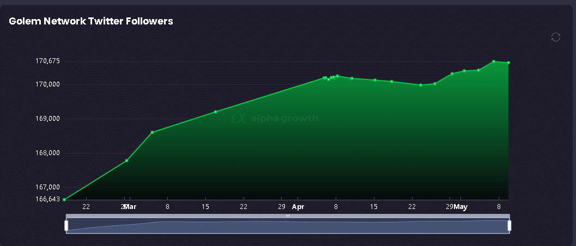Click the range navigator overview area

pos(288,225)
